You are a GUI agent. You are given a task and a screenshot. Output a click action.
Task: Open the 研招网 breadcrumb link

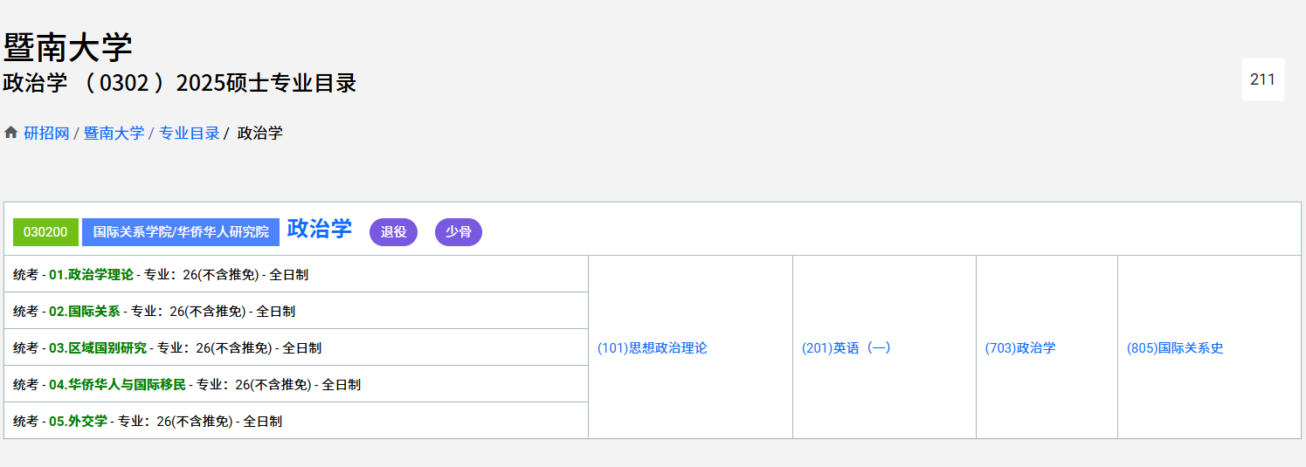46,134
